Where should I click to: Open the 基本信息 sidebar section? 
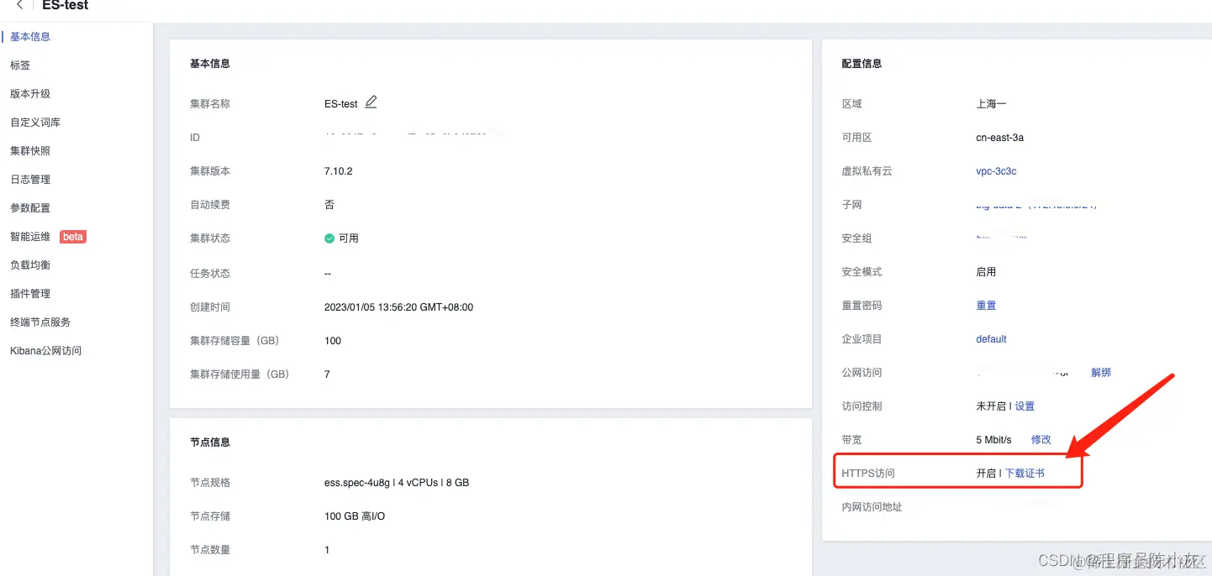click(30, 36)
